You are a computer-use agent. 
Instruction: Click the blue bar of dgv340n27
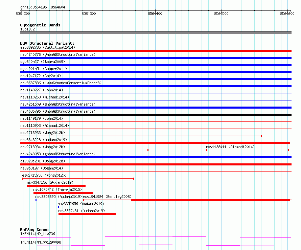tap(156, 65)
